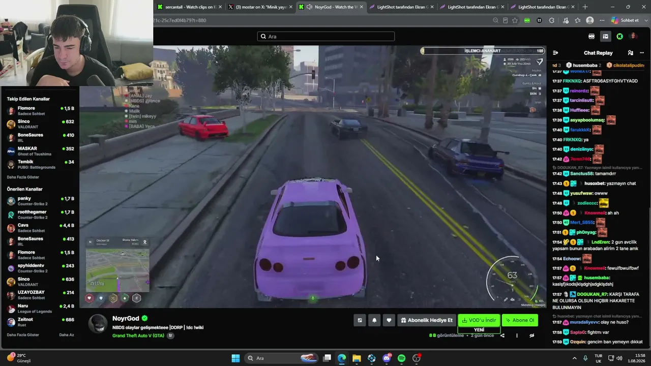Open UZAYOZBAY channel in recommended list
This screenshot has height=366, width=651.
pyautogui.click(x=41, y=295)
